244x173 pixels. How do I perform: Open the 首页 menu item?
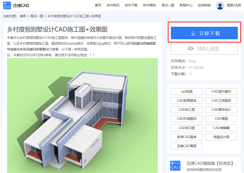[98, 5]
